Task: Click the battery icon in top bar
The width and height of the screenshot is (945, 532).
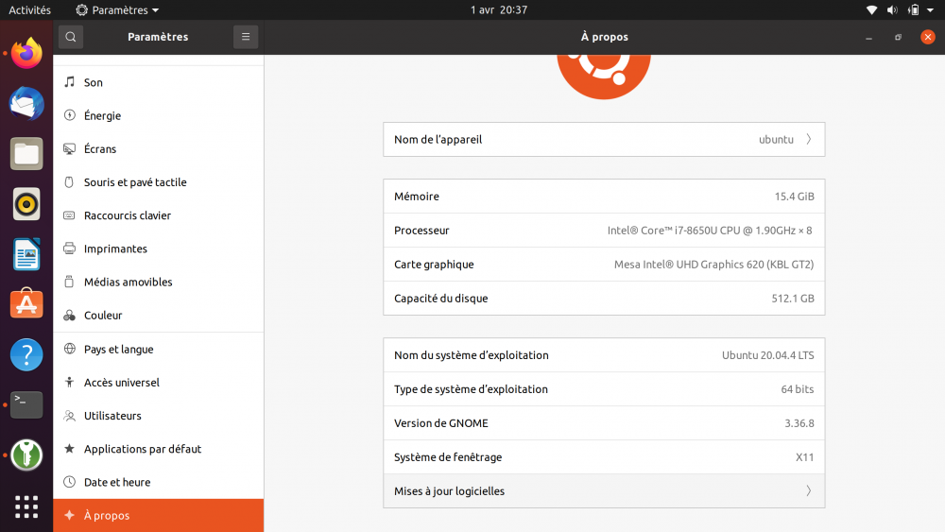Action: 914,9
